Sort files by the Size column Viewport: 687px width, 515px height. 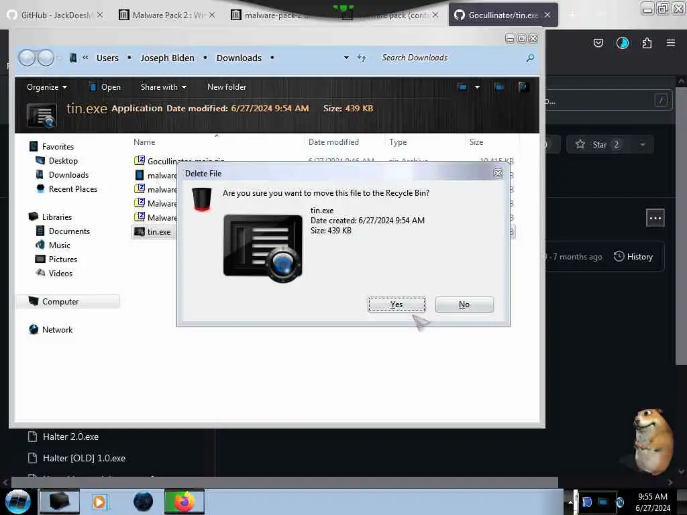(x=476, y=142)
